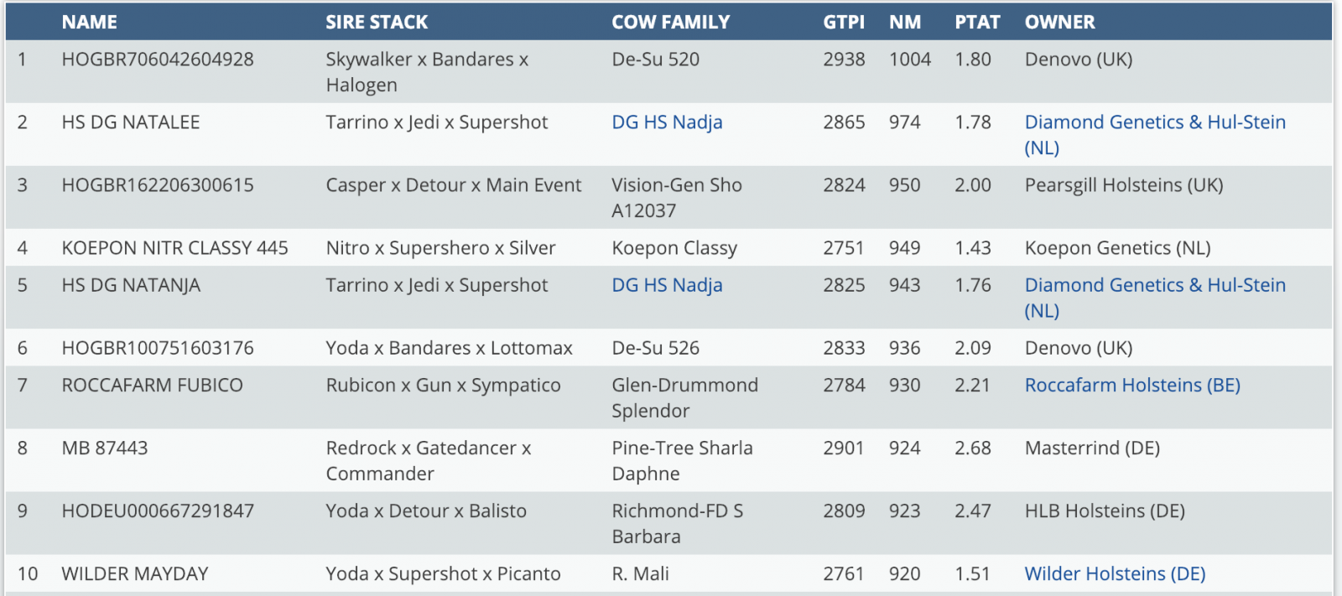Click the MB 87443 name cell
Screen dimensions: 1342x596
tap(105, 448)
